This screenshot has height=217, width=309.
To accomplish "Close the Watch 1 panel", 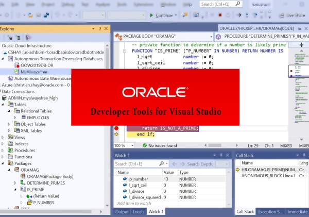I will 228,155.
